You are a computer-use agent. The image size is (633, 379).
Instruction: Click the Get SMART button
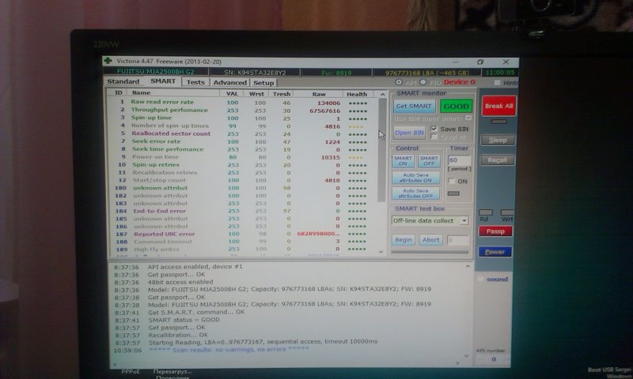coord(414,106)
